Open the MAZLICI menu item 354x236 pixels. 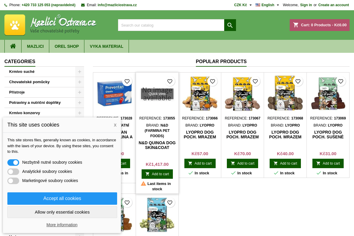35,46
